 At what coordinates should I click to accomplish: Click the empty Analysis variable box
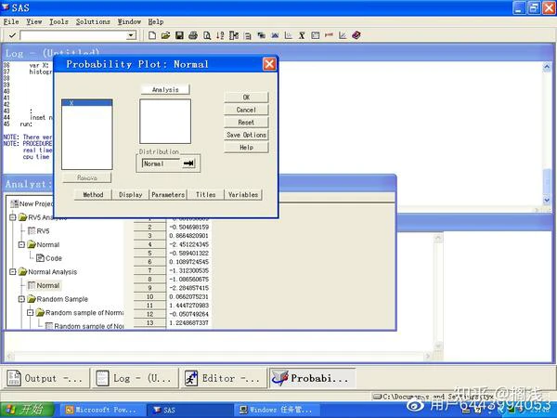point(165,121)
